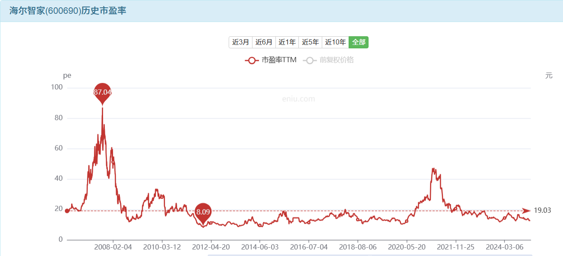
Task: Switch to the 近6月 range
Action: click(264, 42)
